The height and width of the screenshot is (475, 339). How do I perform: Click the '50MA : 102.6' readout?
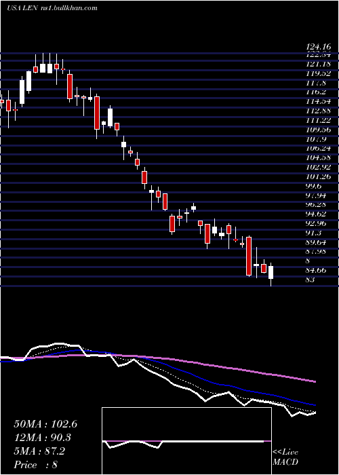coord(45,424)
